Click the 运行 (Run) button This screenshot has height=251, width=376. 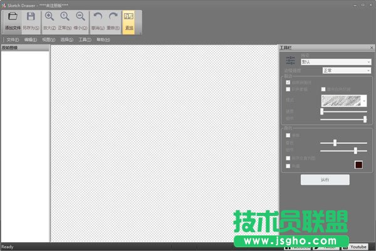click(x=325, y=180)
